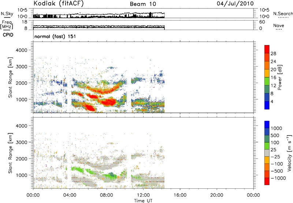Click the '18' frequency axis tick
Image resolution: width=293 pixels, height=203 pixels.
(x=25, y=22)
